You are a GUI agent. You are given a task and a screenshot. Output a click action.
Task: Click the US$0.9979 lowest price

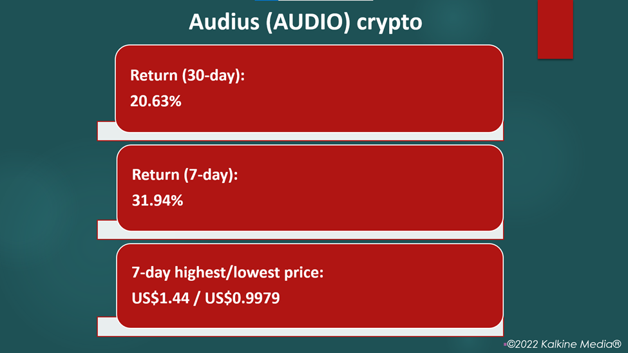click(242, 298)
